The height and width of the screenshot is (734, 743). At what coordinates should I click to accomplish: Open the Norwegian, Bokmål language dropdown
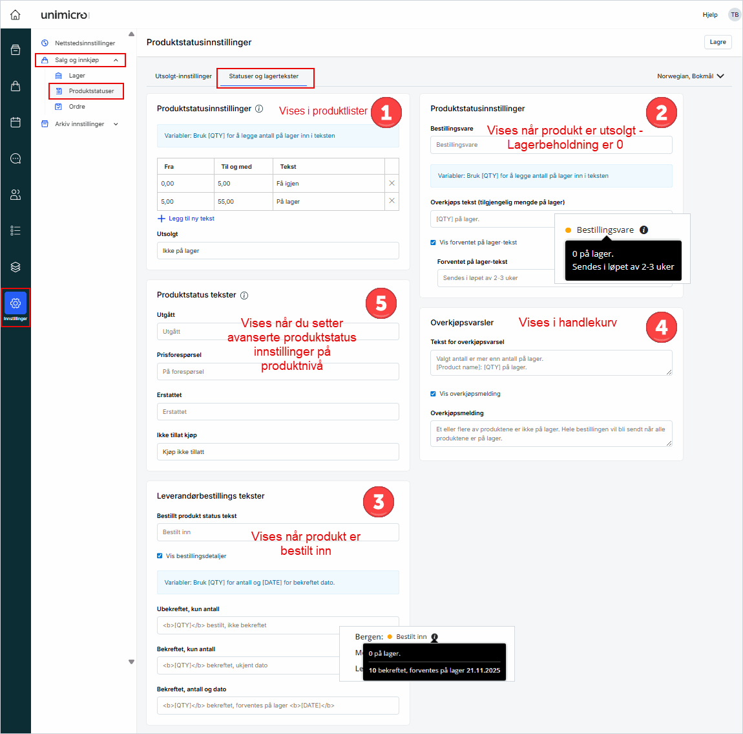[690, 76]
